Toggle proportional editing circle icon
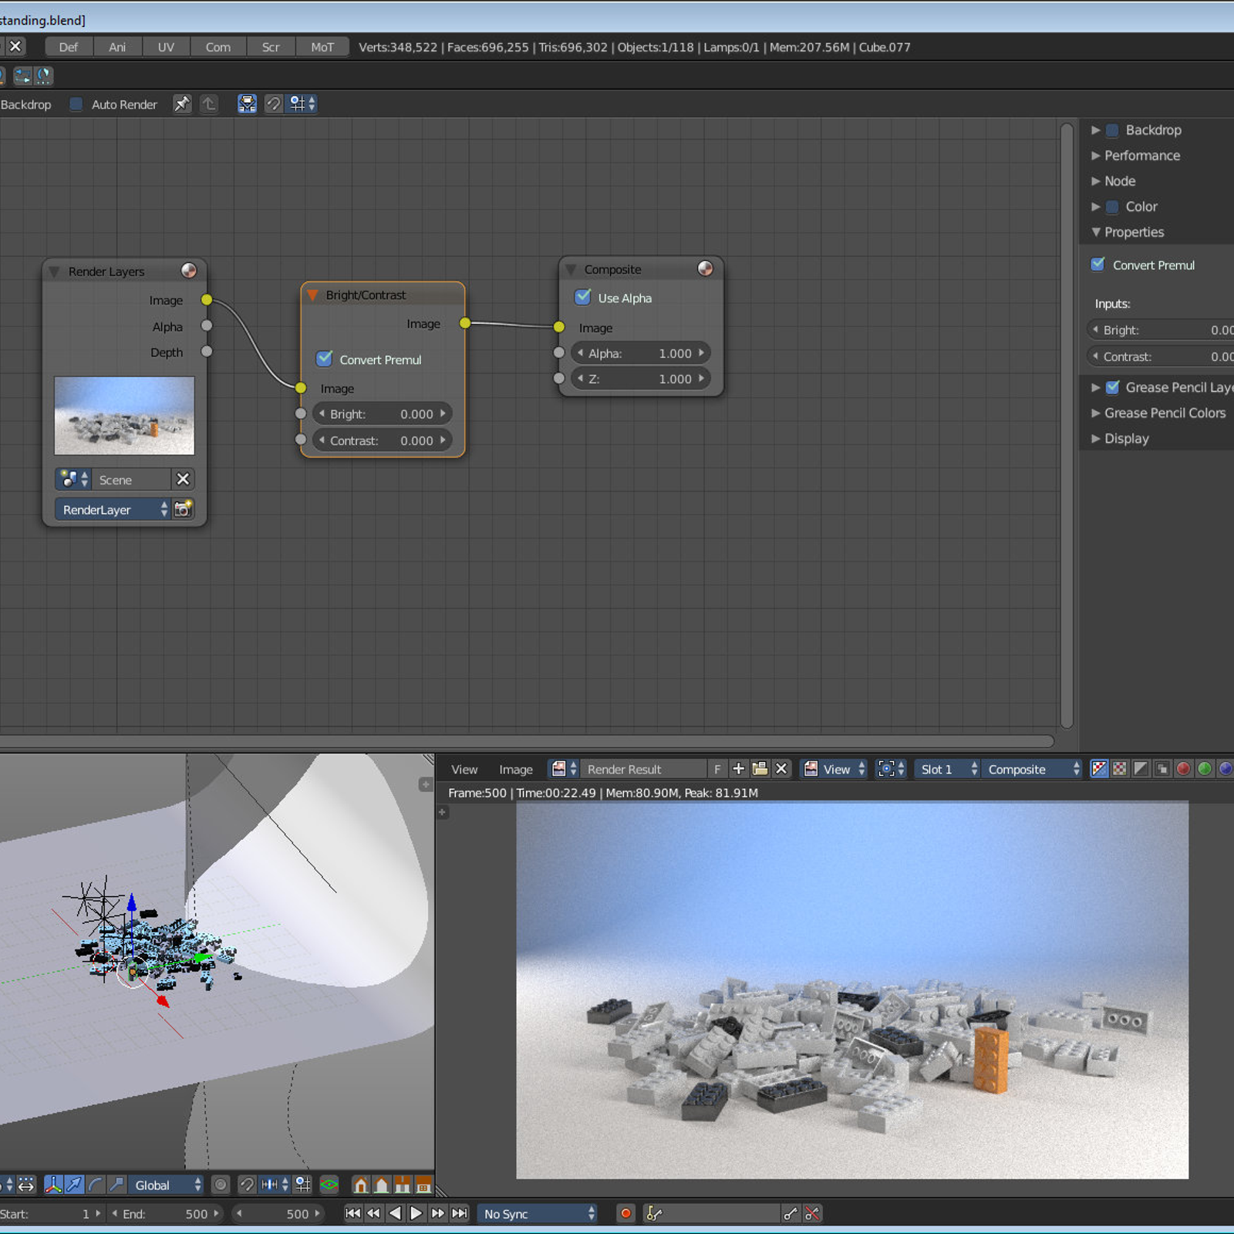 (x=221, y=1185)
